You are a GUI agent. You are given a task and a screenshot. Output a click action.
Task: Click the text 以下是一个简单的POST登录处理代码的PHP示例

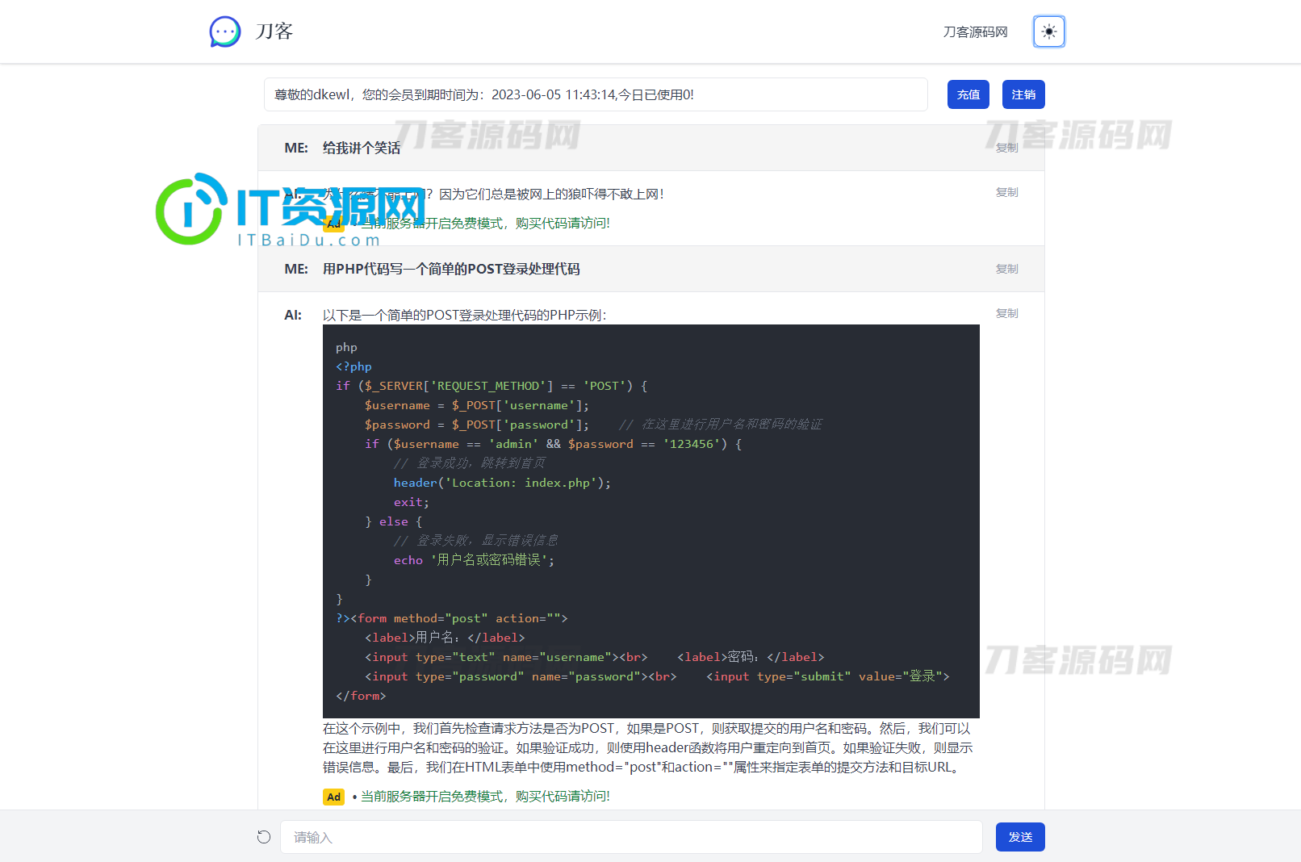click(464, 315)
